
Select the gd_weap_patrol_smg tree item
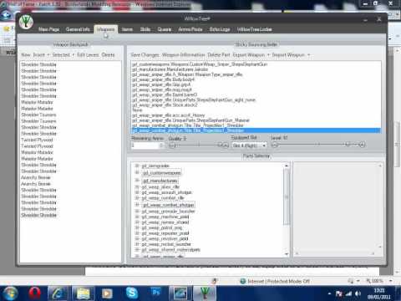[162, 227]
